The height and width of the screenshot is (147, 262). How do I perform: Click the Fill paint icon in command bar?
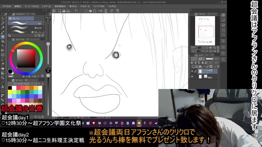pos(90,11)
